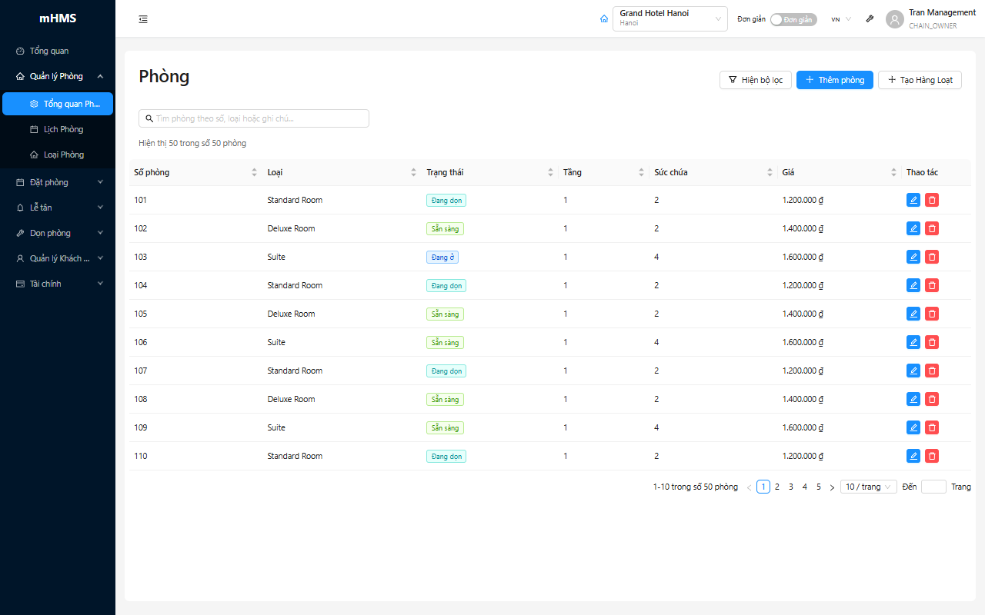Image resolution: width=985 pixels, height=615 pixels.
Task: Collapse the sidebar with the menu fold icon
Action: point(143,19)
